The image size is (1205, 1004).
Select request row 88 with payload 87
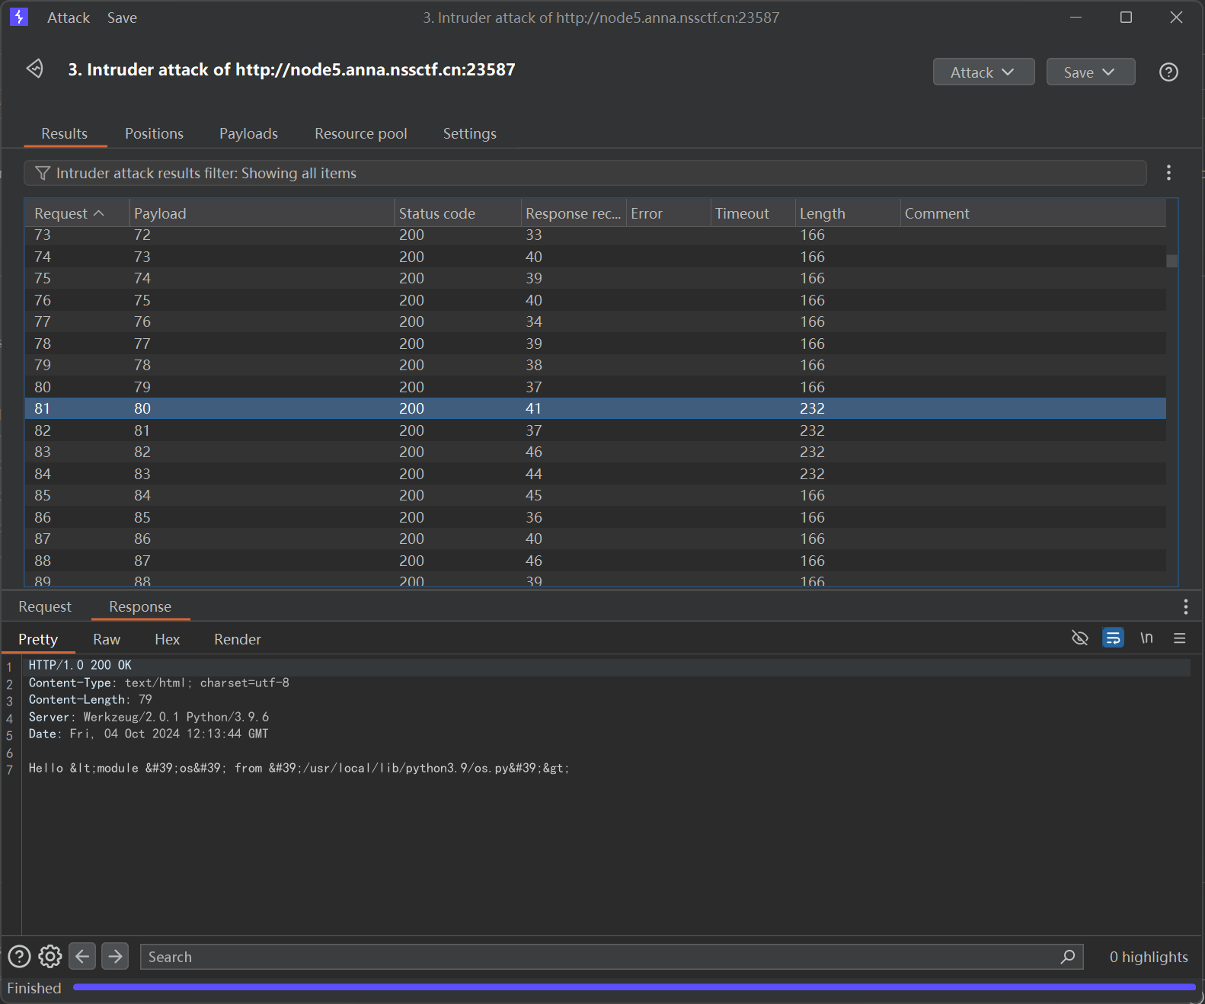pyautogui.click(x=595, y=561)
